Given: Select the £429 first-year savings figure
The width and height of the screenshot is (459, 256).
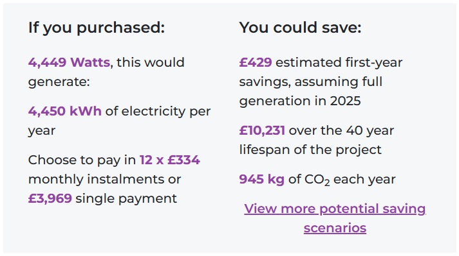Looking at the screenshot, I should [x=256, y=62].
